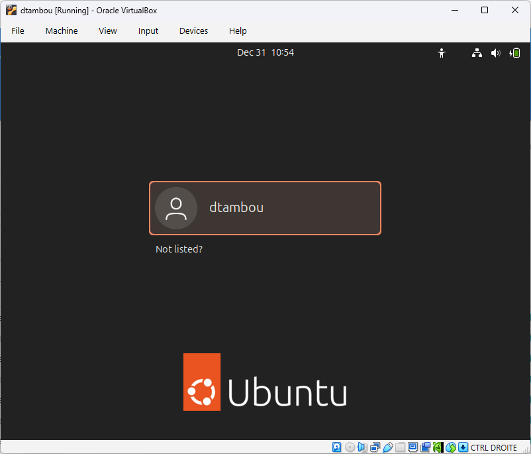The image size is (531, 454).
Task: Click the VirtualBox app icon in title bar
Action: pos(11,11)
